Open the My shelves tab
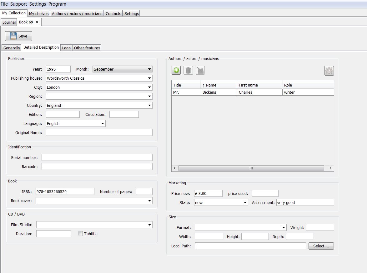Viewport: 367px width, 273px height. (x=39, y=13)
